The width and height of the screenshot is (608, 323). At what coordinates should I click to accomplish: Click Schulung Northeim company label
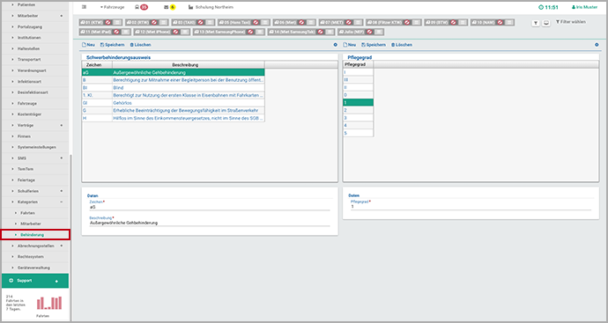coord(211,7)
